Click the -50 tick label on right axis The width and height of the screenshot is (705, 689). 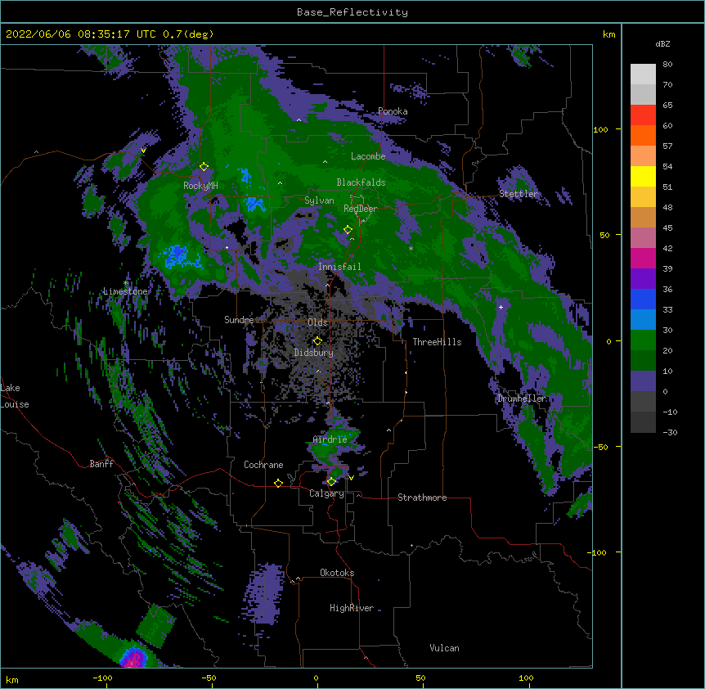[x=602, y=447]
